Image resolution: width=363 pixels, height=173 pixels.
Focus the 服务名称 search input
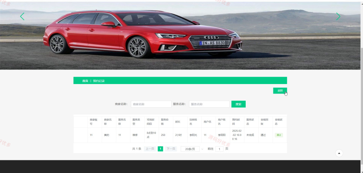point(209,104)
